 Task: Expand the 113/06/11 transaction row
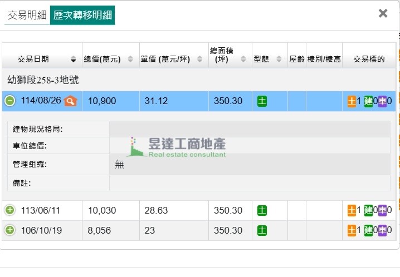click(x=10, y=210)
